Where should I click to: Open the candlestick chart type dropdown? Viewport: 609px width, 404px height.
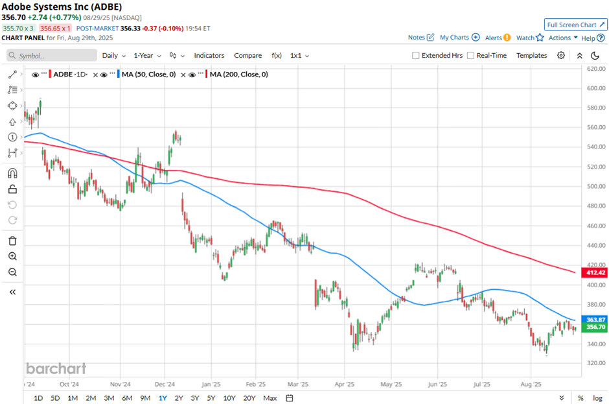point(177,56)
